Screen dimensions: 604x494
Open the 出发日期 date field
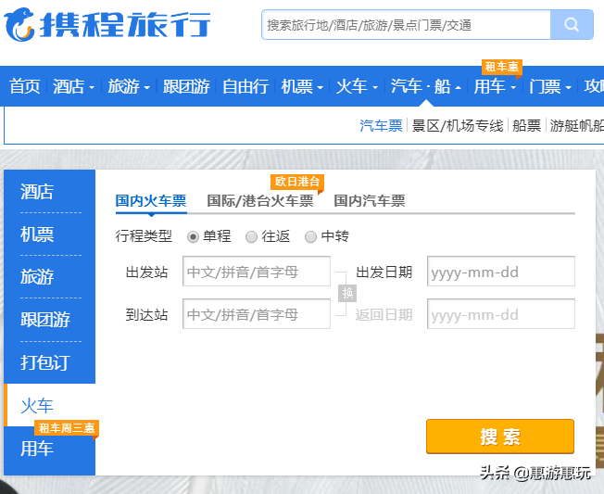click(x=501, y=272)
